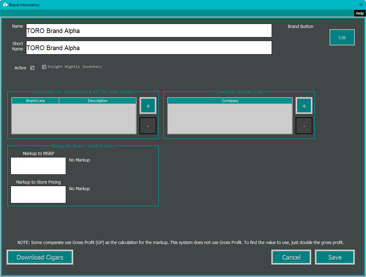Click the Companies to order from group title
Viewport: 366px width, 277px height.
pos(239,92)
